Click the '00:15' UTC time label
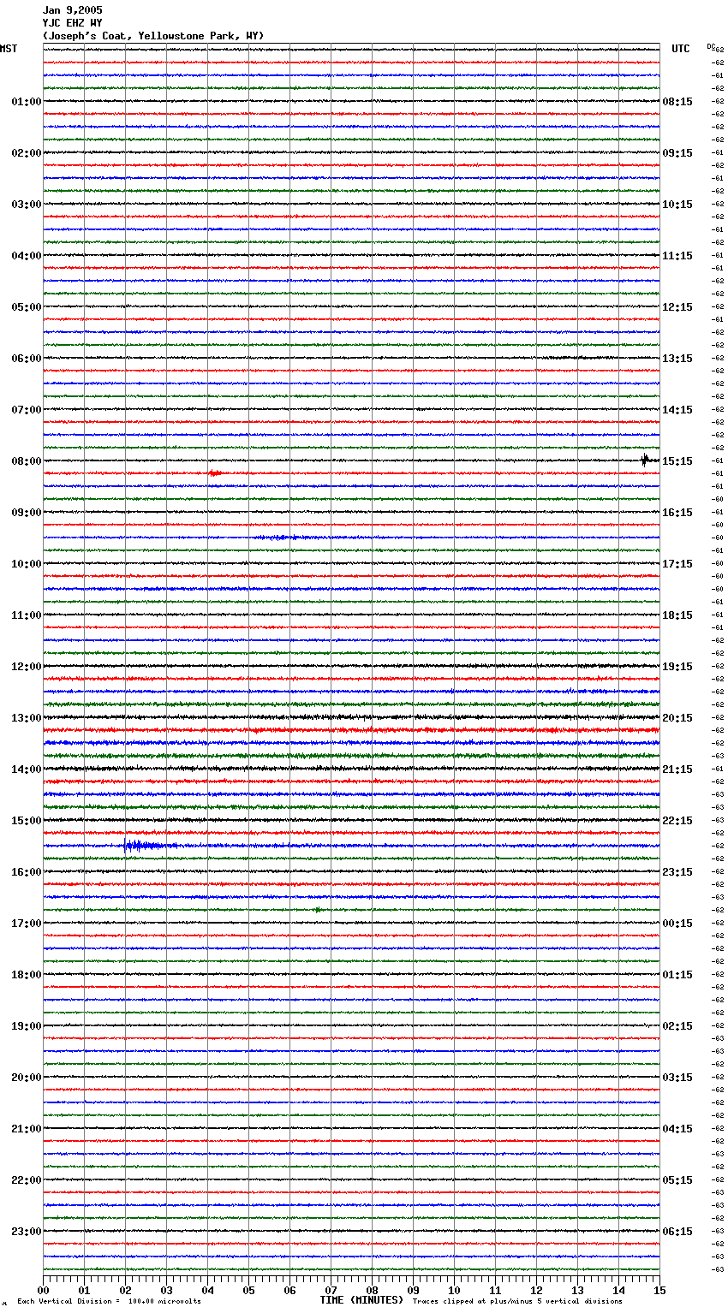This screenshot has width=728, height=1313. pyautogui.click(x=677, y=924)
